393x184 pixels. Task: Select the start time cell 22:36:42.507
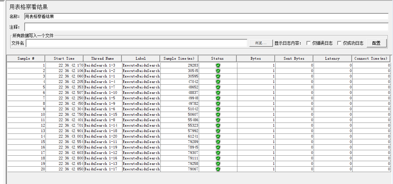click(x=65, y=93)
